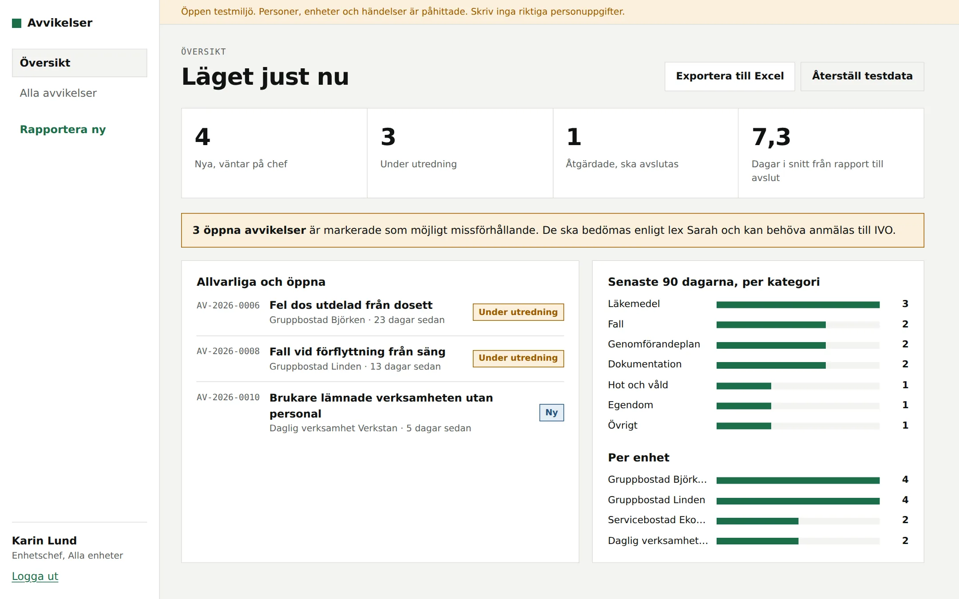Click ID AV-2026-0008
Viewport: 959px width, 599px height.
coord(228,351)
